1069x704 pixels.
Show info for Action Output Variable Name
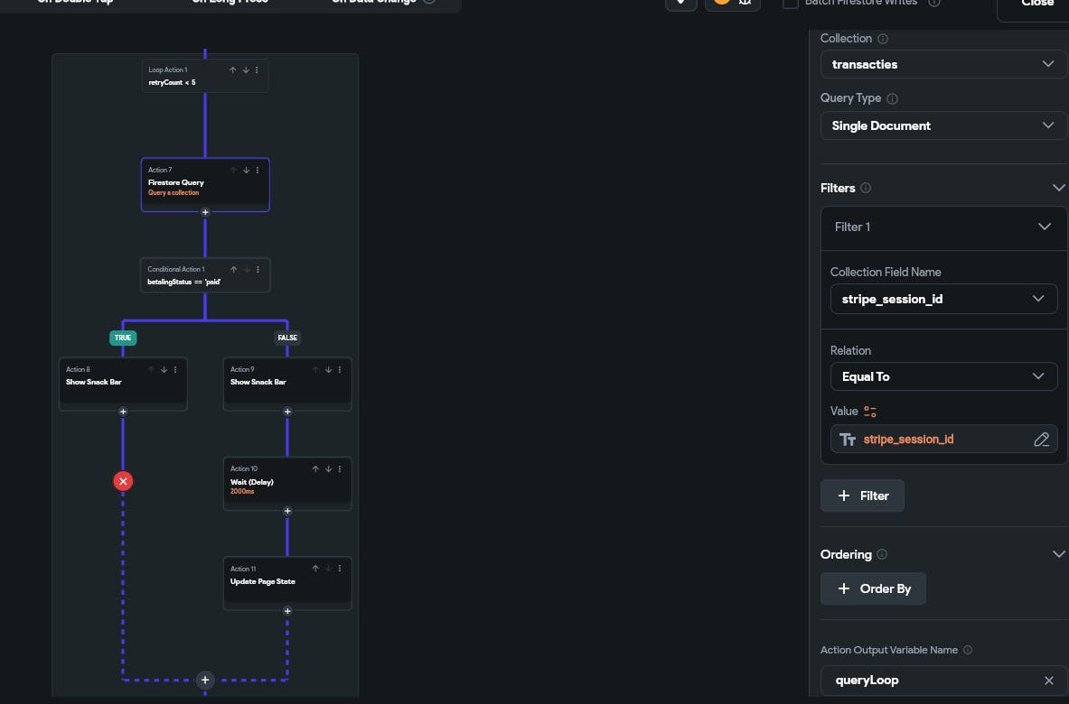968,650
